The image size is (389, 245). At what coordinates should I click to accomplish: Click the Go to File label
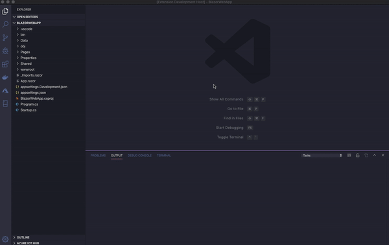[235, 109]
